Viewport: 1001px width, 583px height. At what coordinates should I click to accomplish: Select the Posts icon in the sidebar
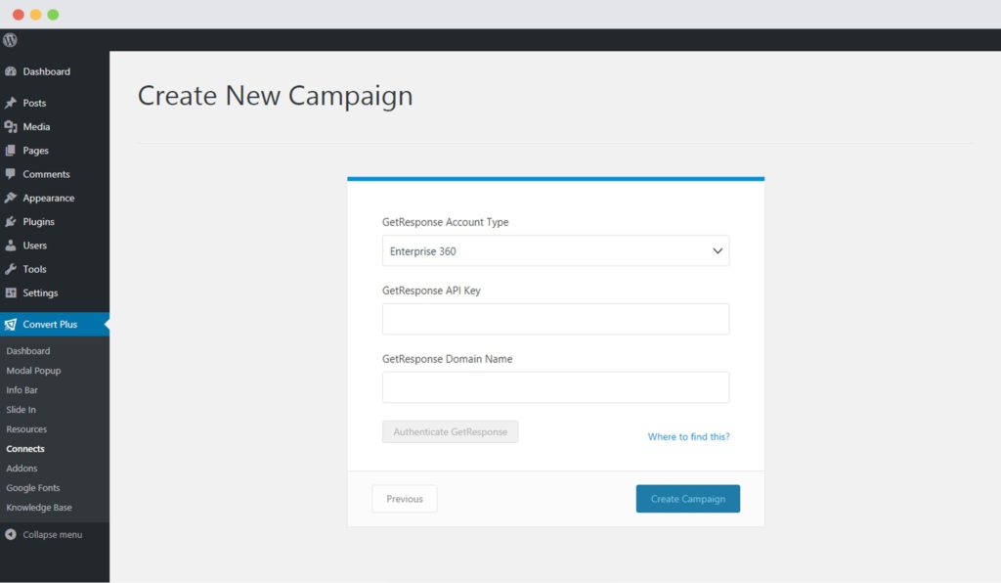tap(13, 103)
